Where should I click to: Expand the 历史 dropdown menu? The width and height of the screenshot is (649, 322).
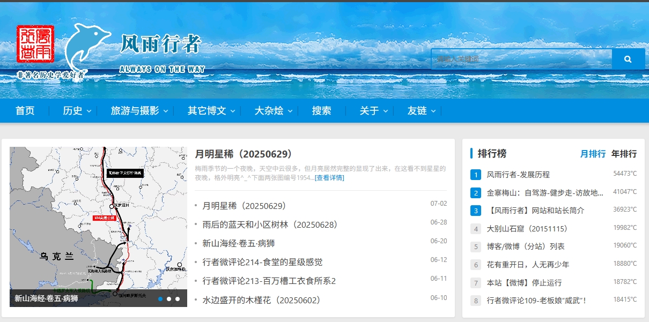click(x=77, y=111)
